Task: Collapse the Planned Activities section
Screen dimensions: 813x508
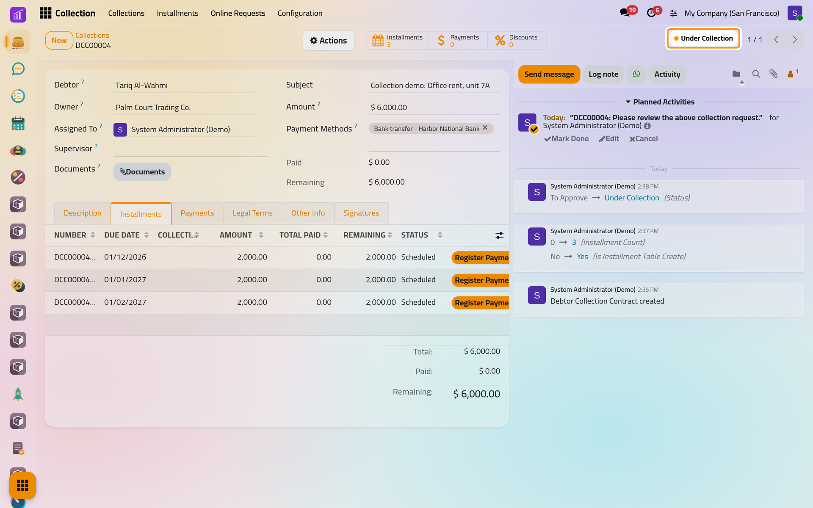Action: click(660, 102)
